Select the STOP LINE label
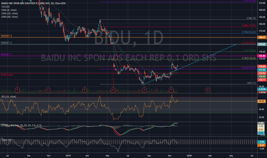Viewport: 267px width, 158px height. [7, 75]
